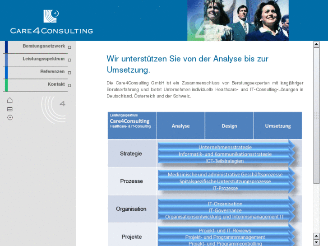328x246 pixels.
Task: Click the circular imprint icon in sidebar
Action: pyautogui.click(x=10, y=117)
